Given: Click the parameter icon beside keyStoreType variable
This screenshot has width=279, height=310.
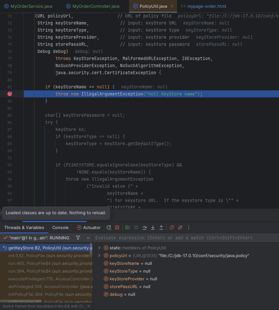Looking at the screenshot, I should [x=106, y=271].
